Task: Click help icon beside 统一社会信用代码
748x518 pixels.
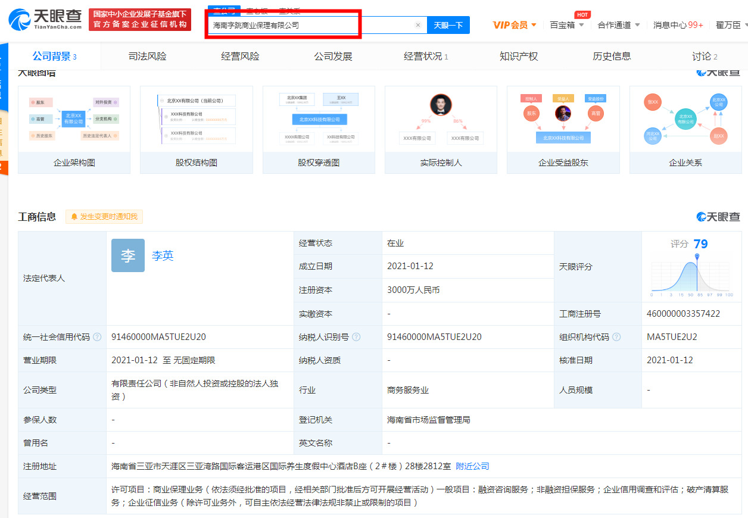Action: click(97, 337)
